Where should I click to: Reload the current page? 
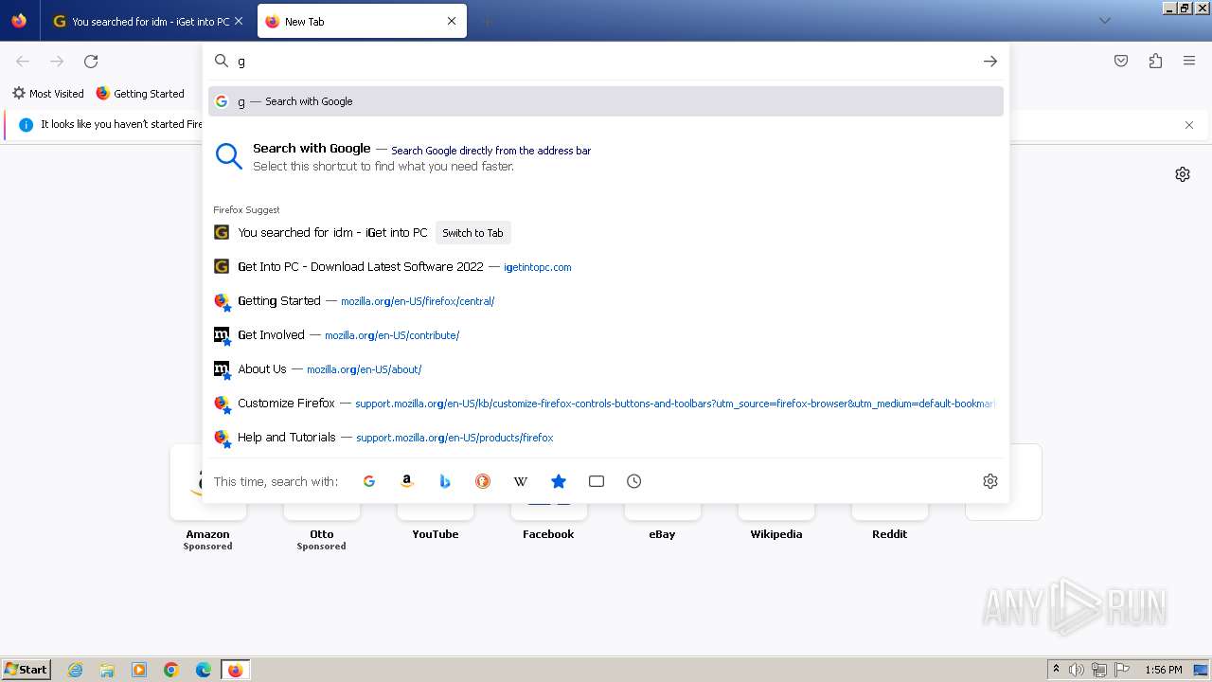91,62
